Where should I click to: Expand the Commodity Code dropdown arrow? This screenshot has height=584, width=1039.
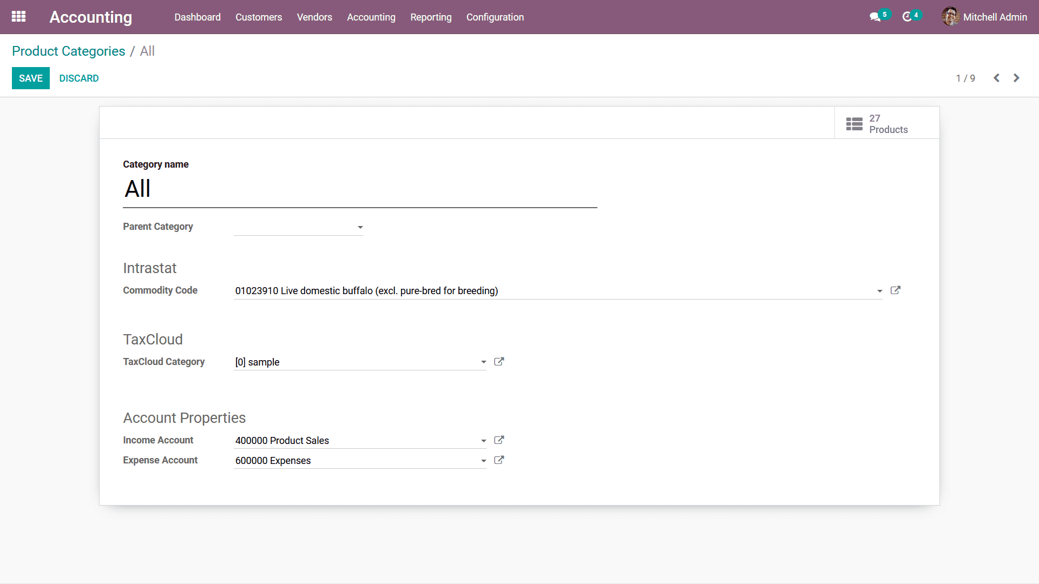click(879, 291)
